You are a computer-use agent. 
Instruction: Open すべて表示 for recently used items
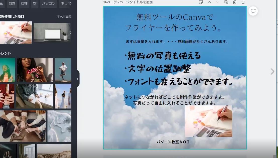[65, 17]
